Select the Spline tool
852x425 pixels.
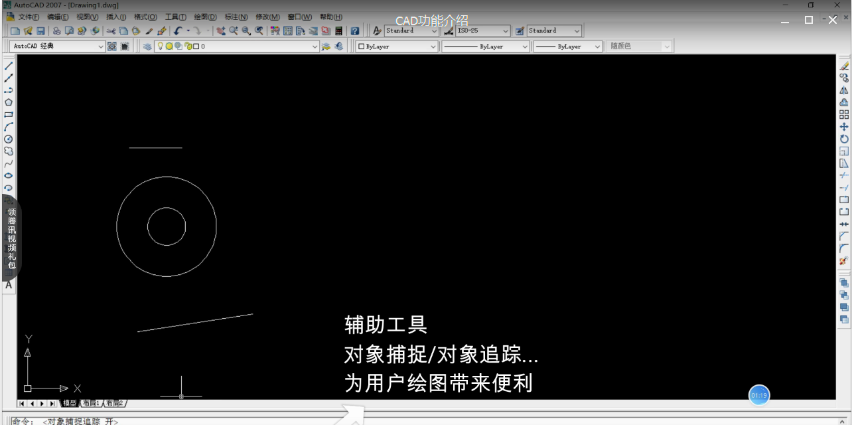coord(8,163)
